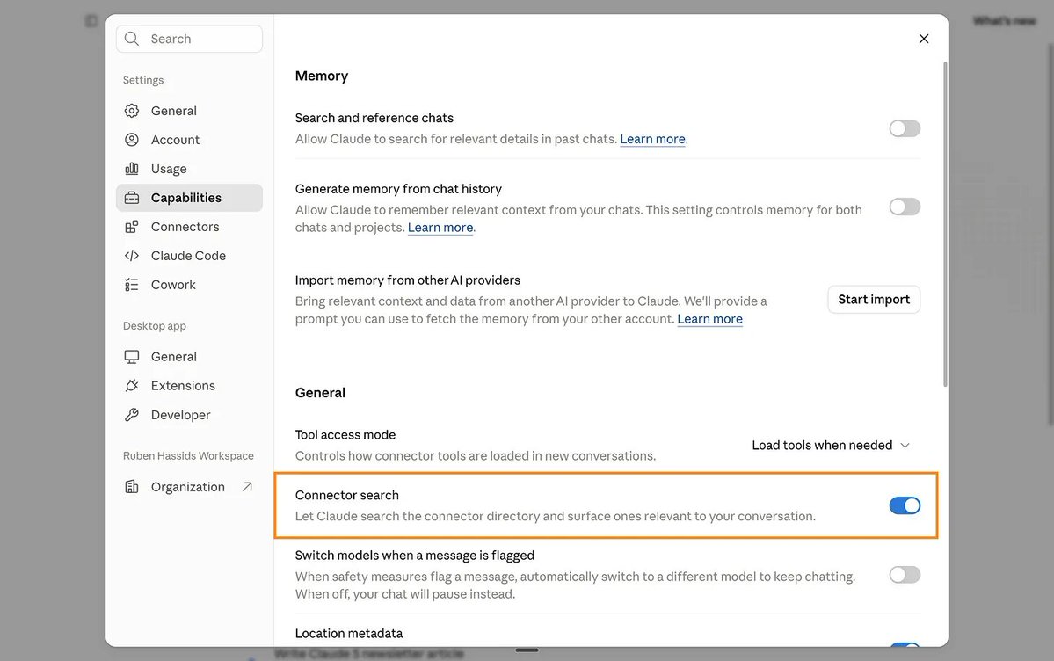Click the Memory section heading
The width and height of the screenshot is (1054, 661).
322,76
